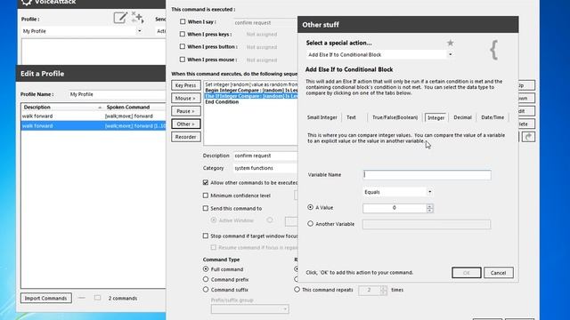The width and height of the screenshot is (570, 320).
Task: Enable 'When I press keys' checkbox
Action: point(183,34)
